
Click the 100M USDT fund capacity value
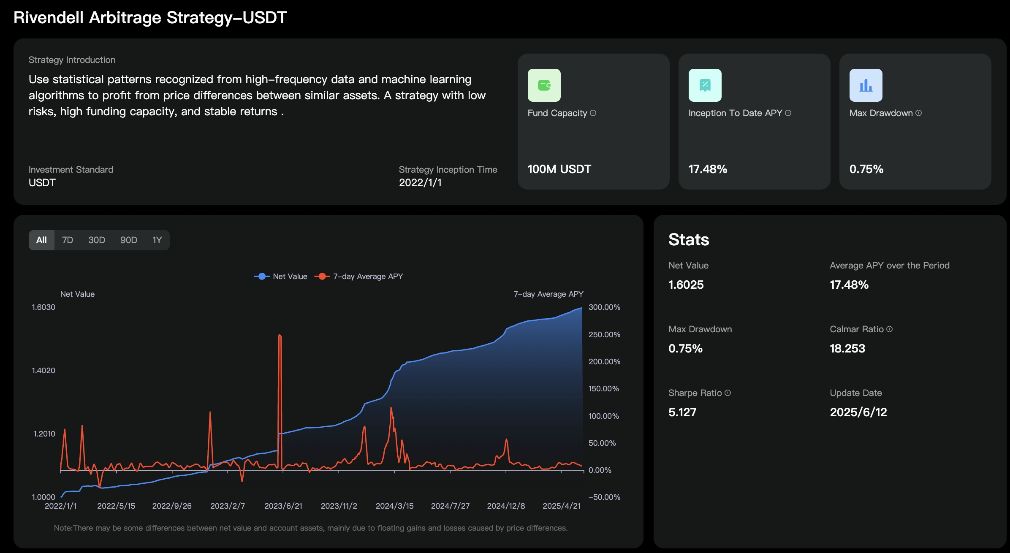tap(559, 169)
